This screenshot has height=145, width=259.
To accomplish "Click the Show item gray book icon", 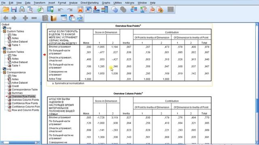I will pyautogui.click(x=45, y=18).
